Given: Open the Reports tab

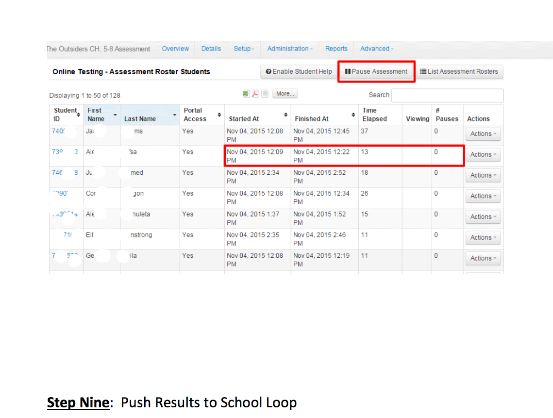Looking at the screenshot, I should pos(336,49).
